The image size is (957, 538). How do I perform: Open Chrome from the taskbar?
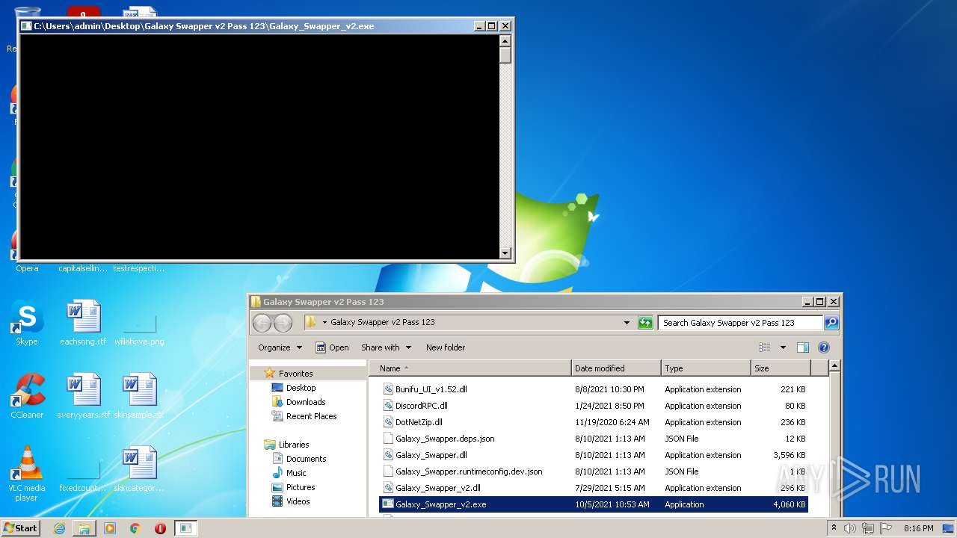(x=135, y=528)
